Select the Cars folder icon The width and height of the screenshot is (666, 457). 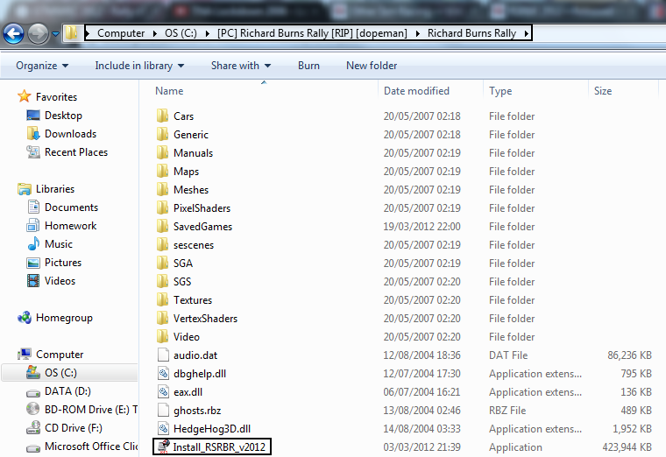(x=162, y=116)
